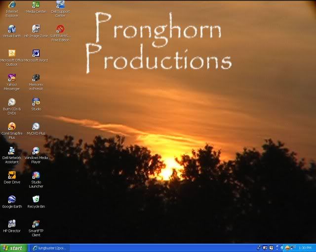316x252 pixels.
Task: Open the Yahoo! Messenger desktop icon
Action: (x=12, y=82)
